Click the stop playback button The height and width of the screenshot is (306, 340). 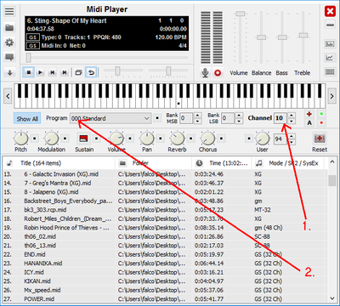[x=29, y=72]
